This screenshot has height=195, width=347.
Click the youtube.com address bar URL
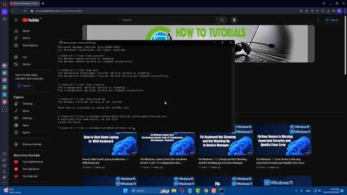pyautogui.click(x=59, y=11)
